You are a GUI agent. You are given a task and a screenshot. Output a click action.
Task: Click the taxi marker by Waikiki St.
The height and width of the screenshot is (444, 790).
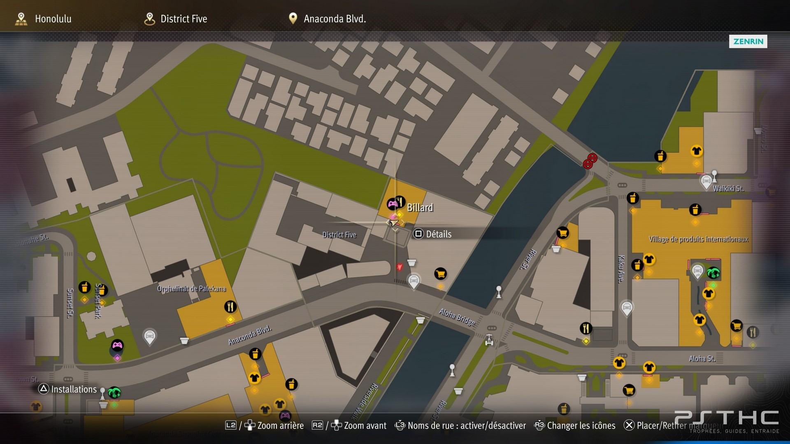[x=706, y=182]
